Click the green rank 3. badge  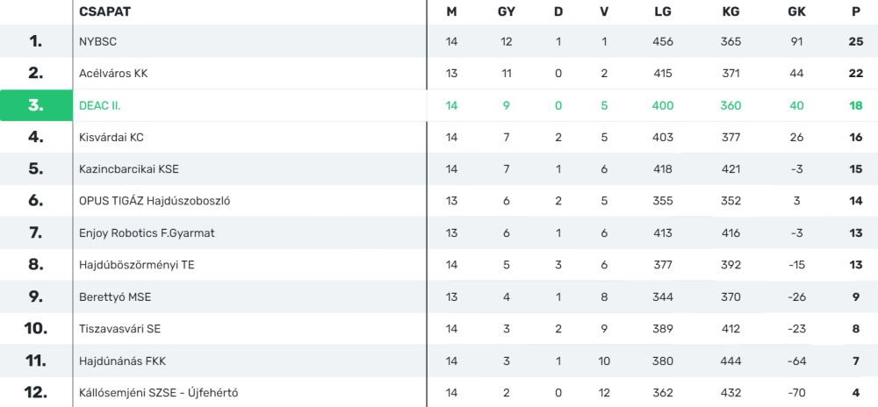coord(35,105)
